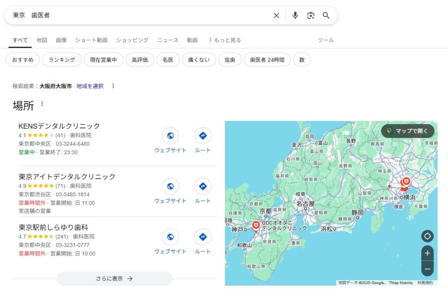Apply the ランキング filter chip
The height and width of the screenshot is (291, 448).
pyautogui.click(x=62, y=60)
